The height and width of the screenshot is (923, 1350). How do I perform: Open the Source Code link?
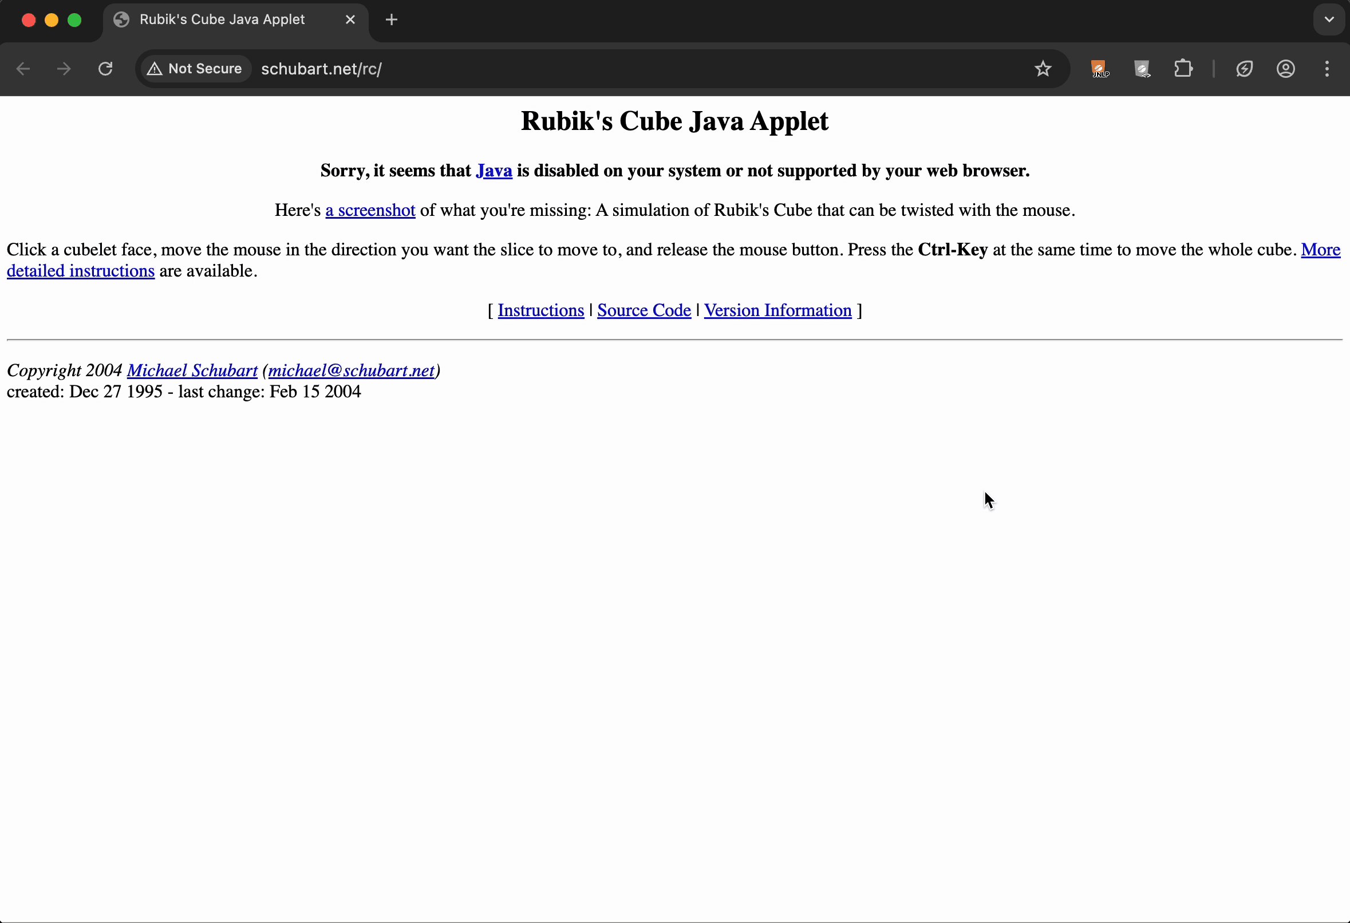[644, 310]
